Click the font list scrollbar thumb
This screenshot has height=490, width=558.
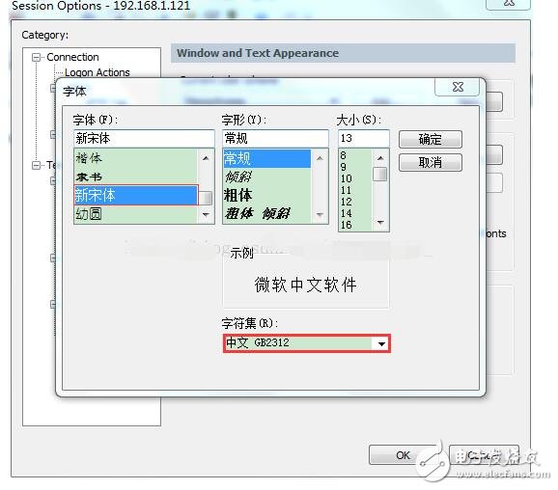pos(206,198)
